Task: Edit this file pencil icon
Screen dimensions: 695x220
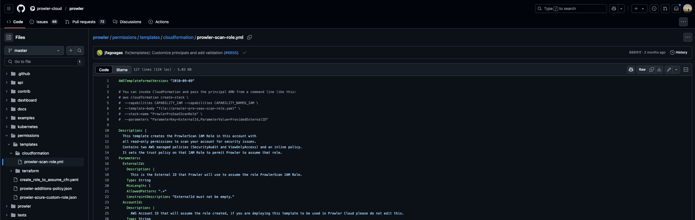Action: (x=669, y=70)
